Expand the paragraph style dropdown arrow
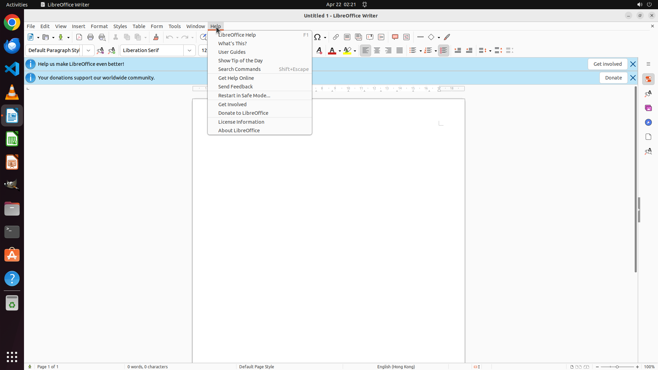Screen dimensions: 658x370 [88, 50]
